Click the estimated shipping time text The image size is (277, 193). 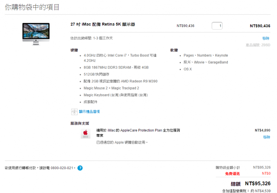[92, 38]
